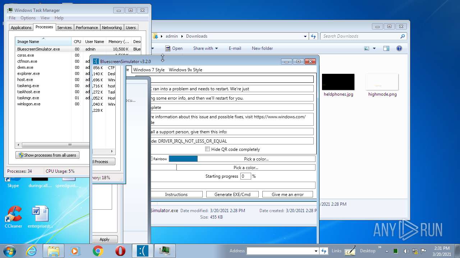Open the Skype desktop shortcut
Viewport: 460px width, 258px height.
[13, 181]
